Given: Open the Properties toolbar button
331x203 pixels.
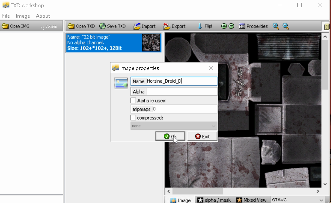Looking at the screenshot, I should point(253,26).
